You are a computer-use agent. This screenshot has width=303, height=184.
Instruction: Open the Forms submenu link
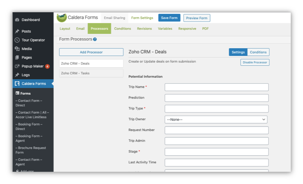(26, 93)
